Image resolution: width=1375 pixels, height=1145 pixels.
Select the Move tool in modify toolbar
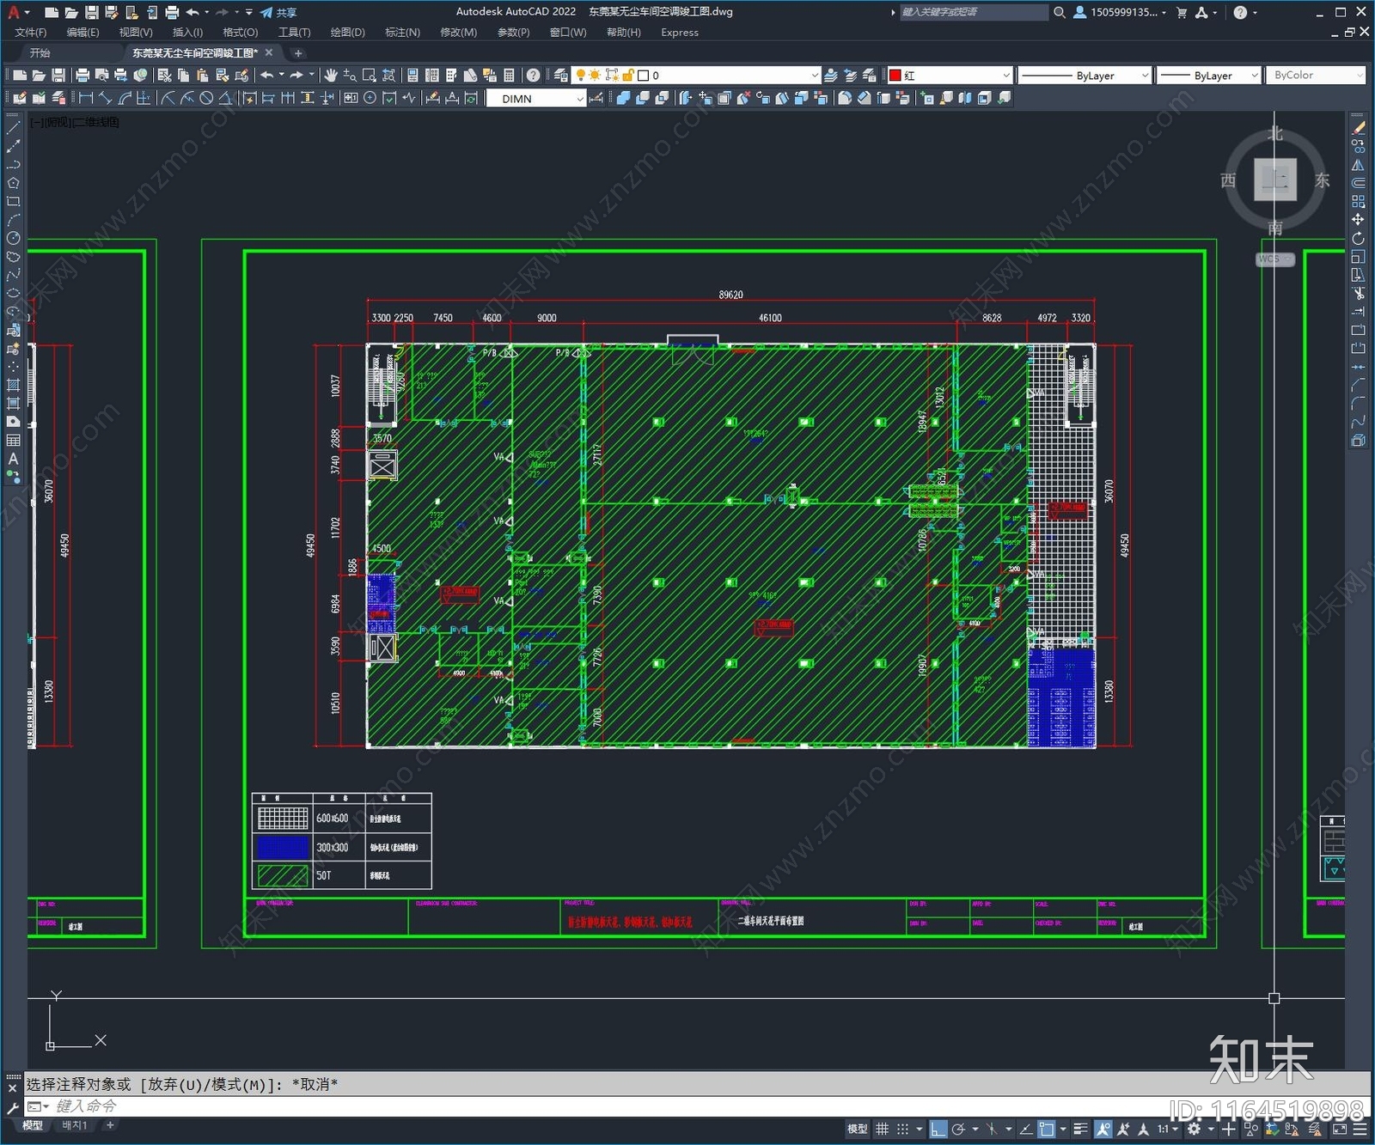tap(1359, 220)
